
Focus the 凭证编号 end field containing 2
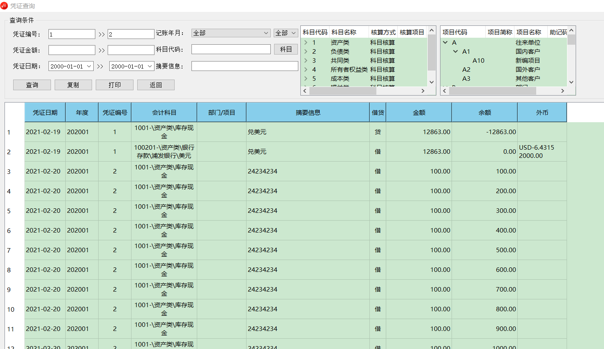[x=131, y=34]
